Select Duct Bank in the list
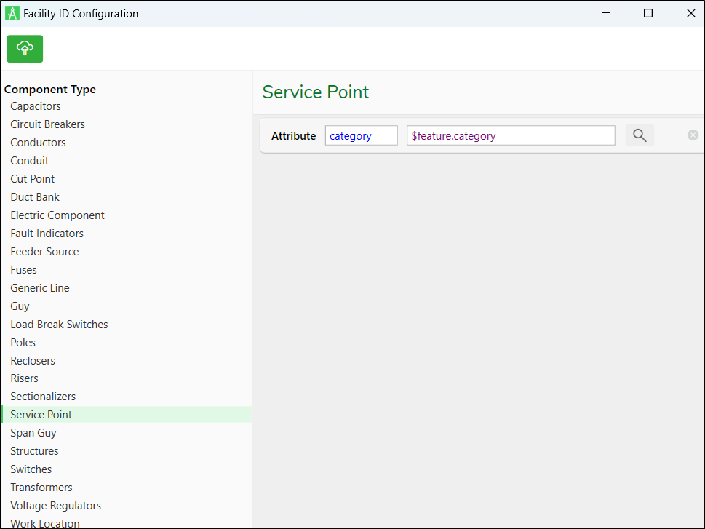The image size is (705, 529). click(35, 197)
